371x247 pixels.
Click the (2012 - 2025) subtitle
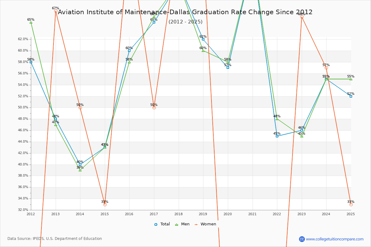[185, 22]
